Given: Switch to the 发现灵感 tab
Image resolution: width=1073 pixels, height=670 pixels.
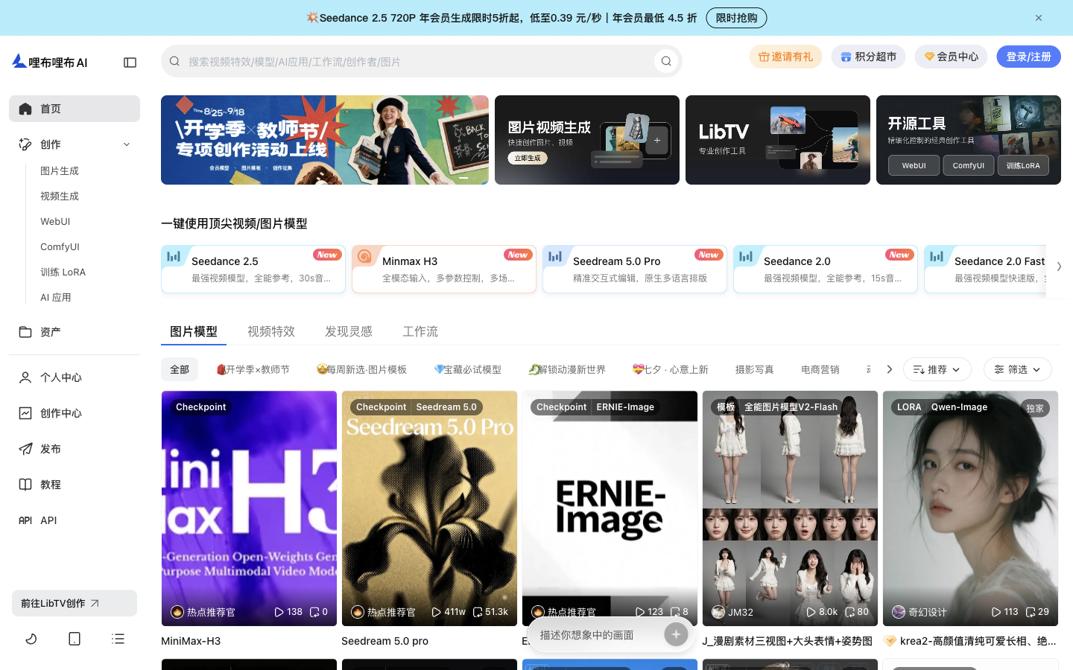Looking at the screenshot, I should [349, 331].
